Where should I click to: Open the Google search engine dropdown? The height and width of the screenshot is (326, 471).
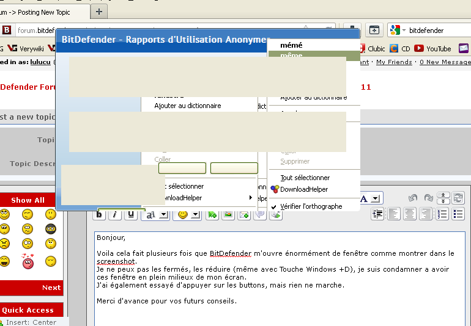point(404,31)
